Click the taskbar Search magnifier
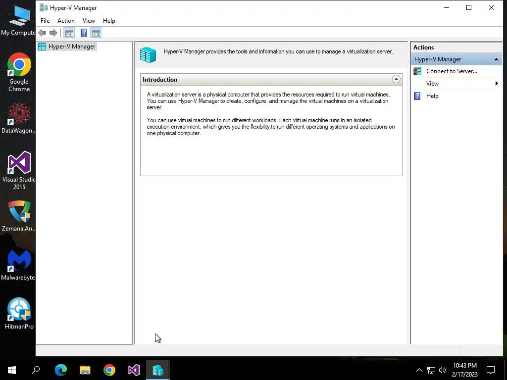Image resolution: width=507 pixels, height=380 pixels. pyautogui.click(x=36, y=370)
